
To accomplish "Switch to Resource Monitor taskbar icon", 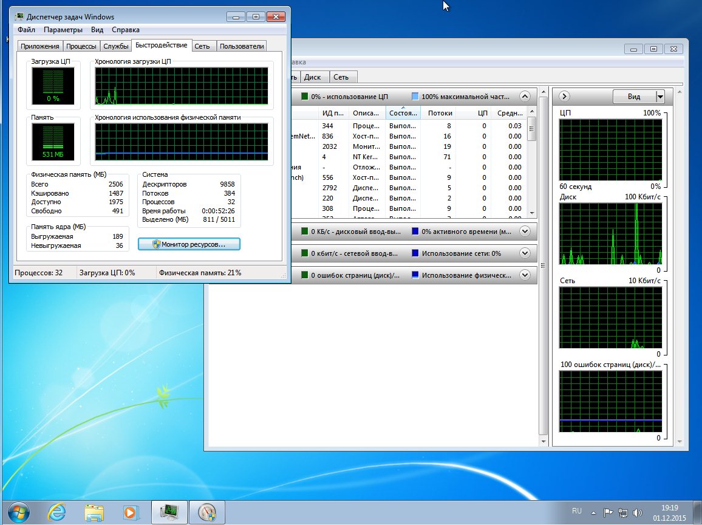I will click(206, 512).
